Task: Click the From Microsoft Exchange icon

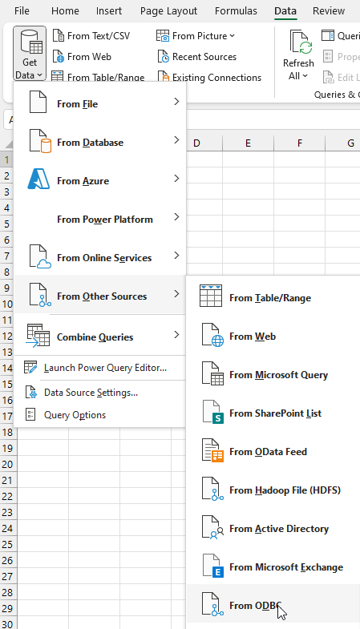Action: tap(212, 566)
